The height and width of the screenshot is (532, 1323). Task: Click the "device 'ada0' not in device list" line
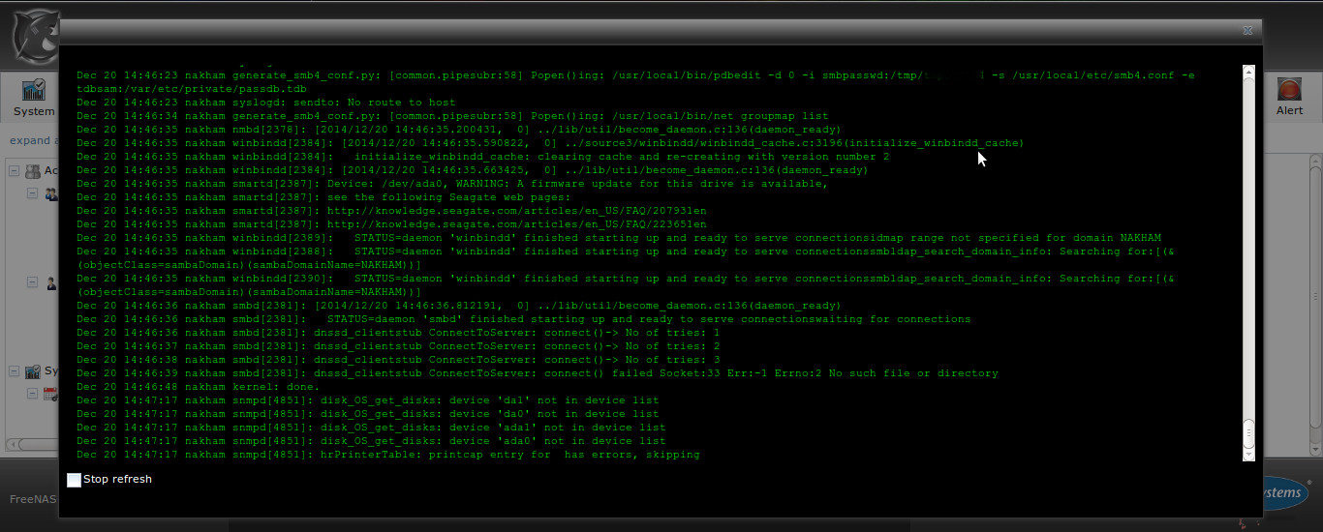tap(371, 440)
